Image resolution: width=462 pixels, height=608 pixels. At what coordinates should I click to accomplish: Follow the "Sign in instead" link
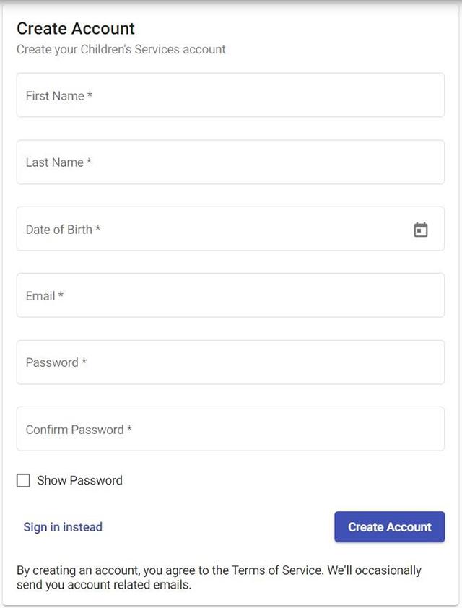tap(63, 527)
